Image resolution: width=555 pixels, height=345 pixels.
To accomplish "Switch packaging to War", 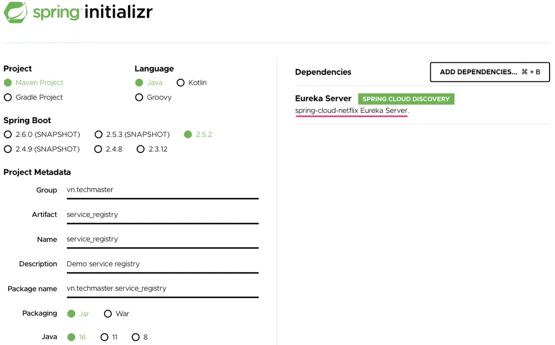I will click(x=108, y=314).
